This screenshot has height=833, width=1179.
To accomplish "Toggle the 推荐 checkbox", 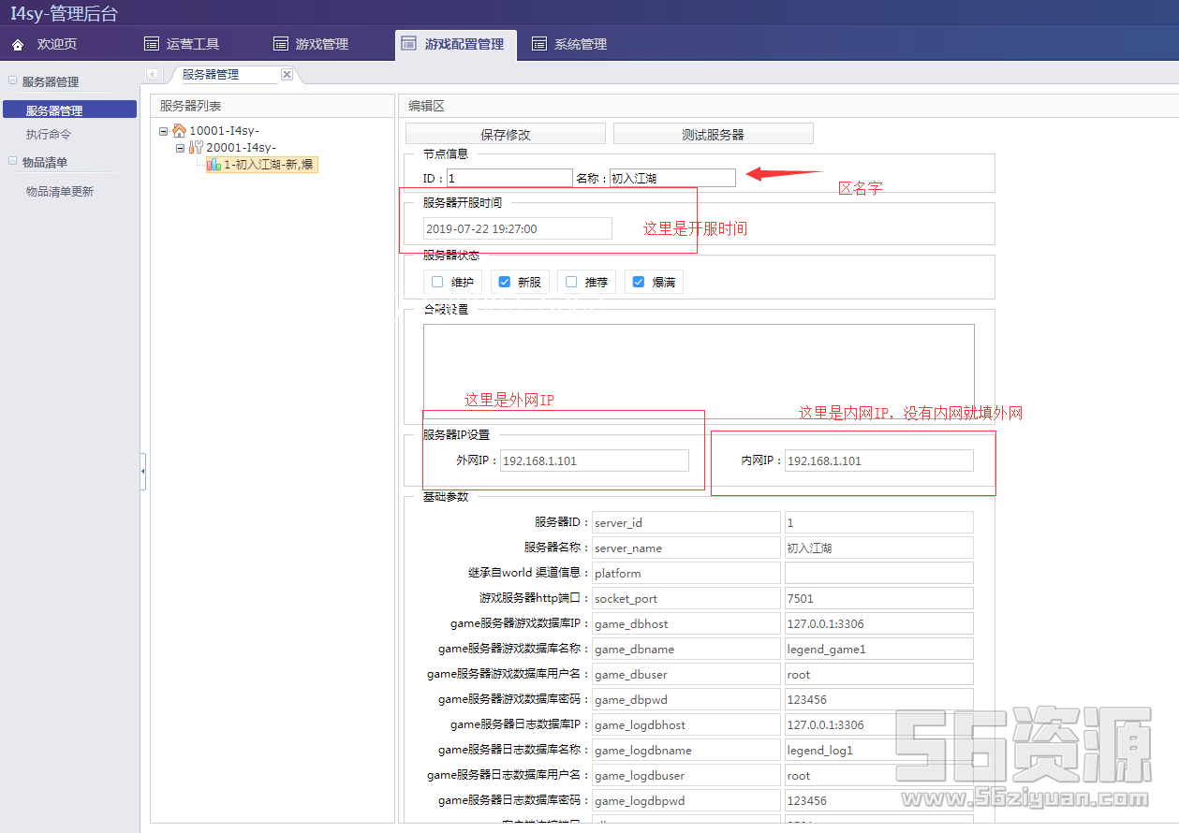I will click(571, 282).
